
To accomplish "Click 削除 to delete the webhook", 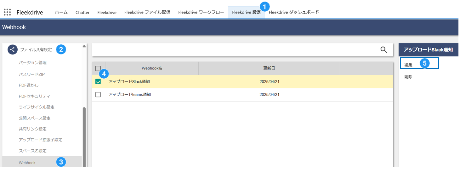I will point(408,77).
